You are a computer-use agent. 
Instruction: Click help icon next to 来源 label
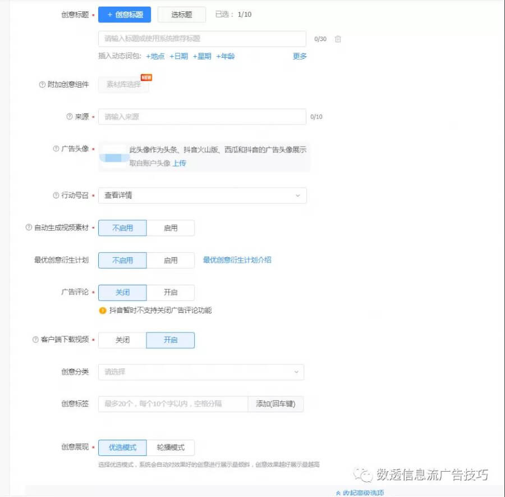pos(70,117)
